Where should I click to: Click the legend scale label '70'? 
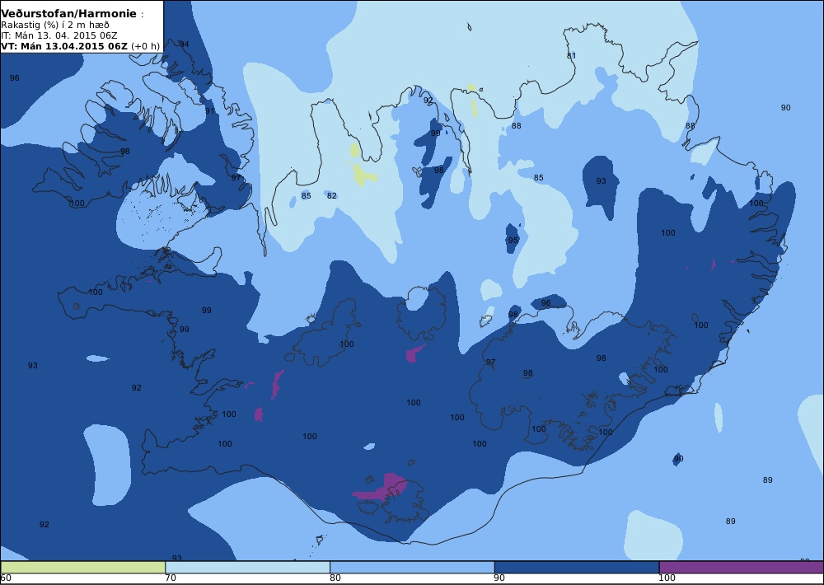171,578
